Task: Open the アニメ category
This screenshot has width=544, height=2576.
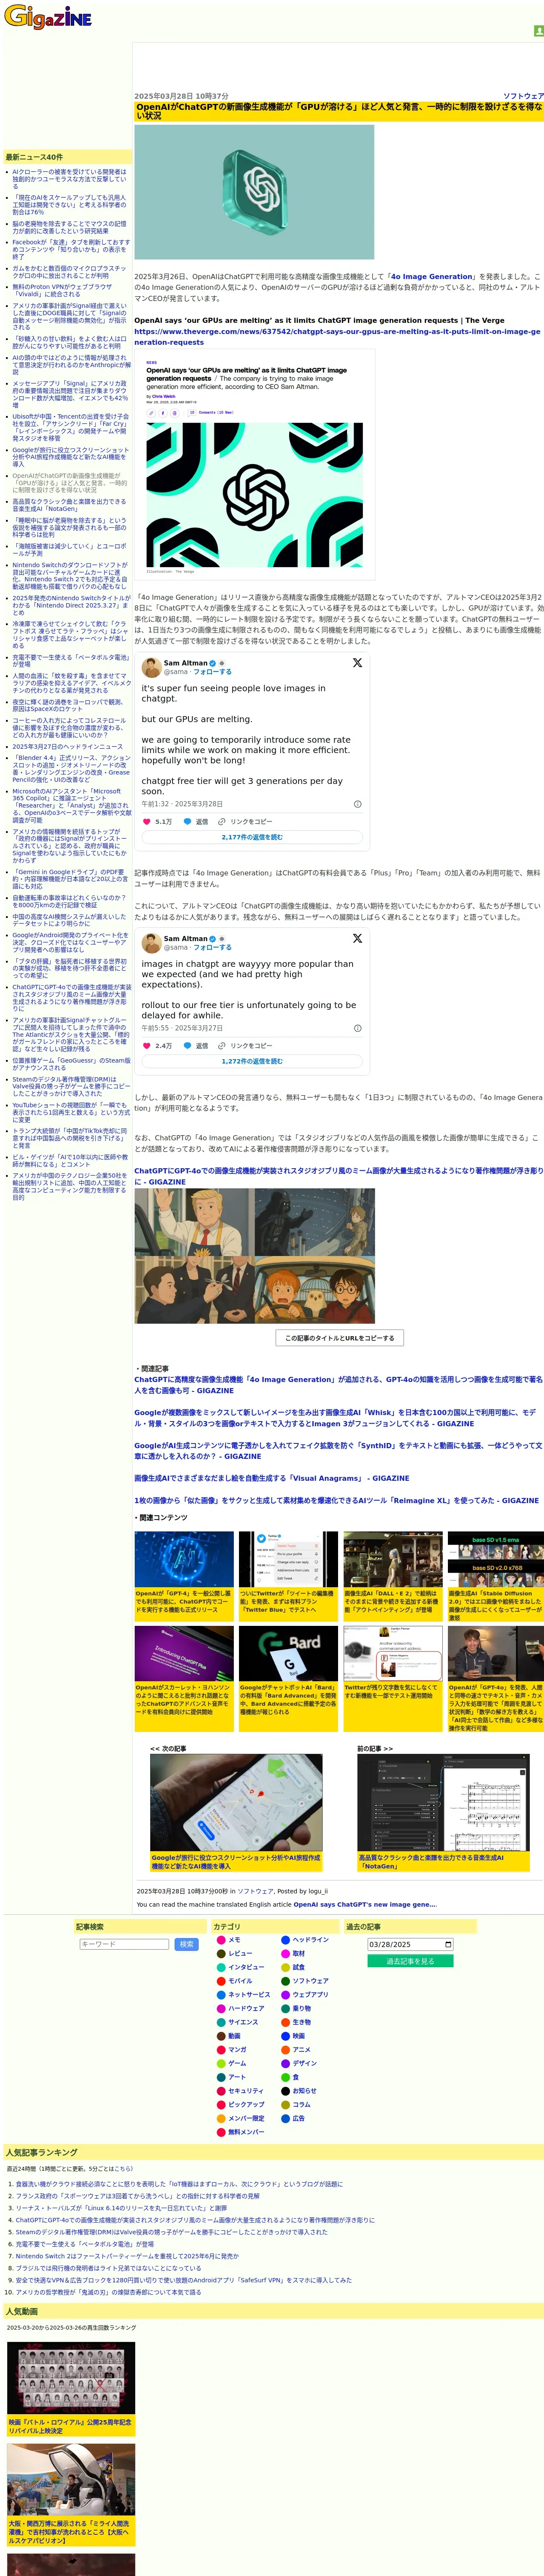Action: pos(301,2049)
